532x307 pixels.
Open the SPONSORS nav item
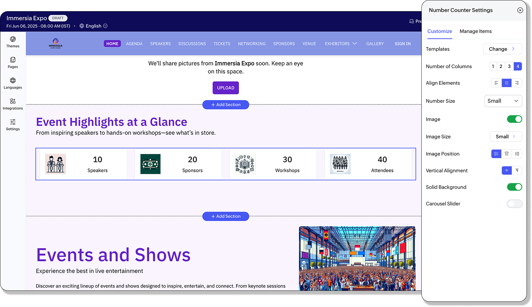[x=284, y=44]
